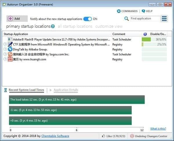Expand the DingTalk by Alibaba entry

[5, 50]
